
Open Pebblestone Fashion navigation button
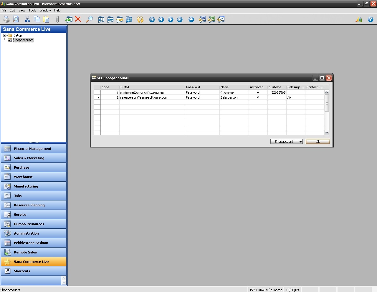coord(34,243)
